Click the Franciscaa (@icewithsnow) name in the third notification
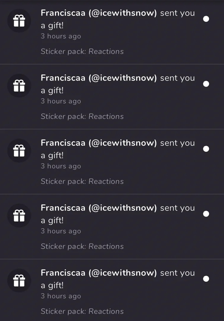Image resolution: width=224 pixels, height=321 pixels. coord(99,143)
